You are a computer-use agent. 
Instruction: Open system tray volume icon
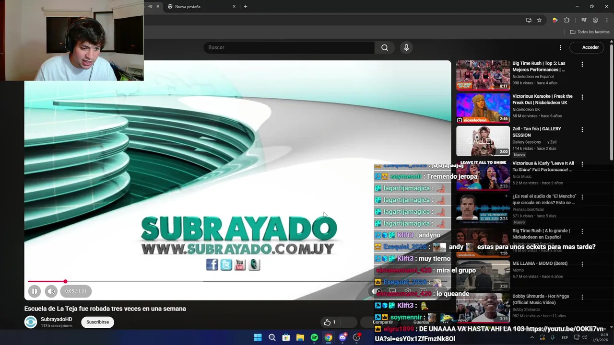(x=584, y=337)
